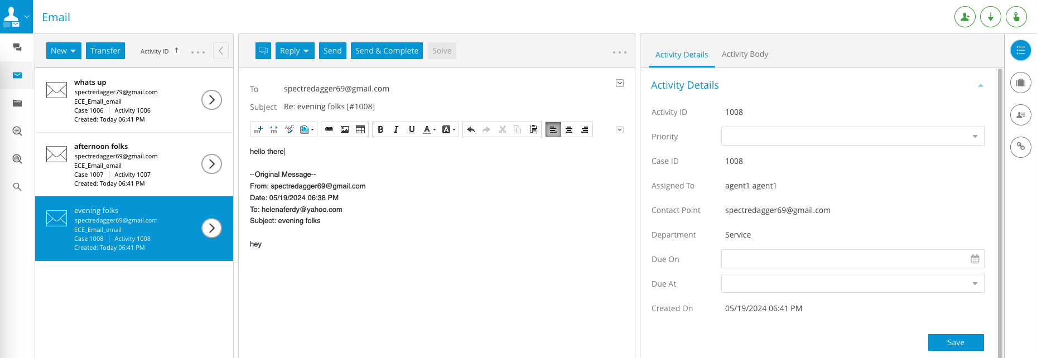This screenshot has width=1037, height=358.
Task: Run spell check in the editor toolbar
Action: point(289,129)
